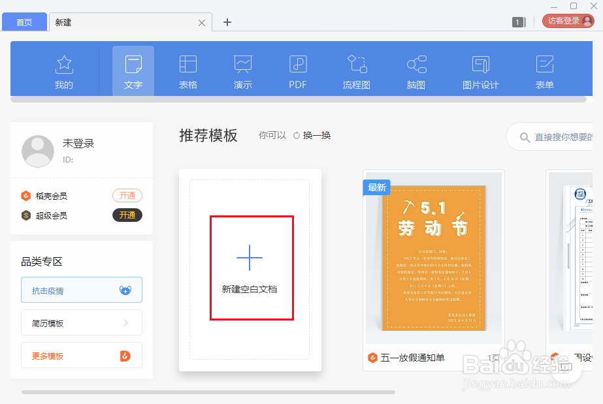The height and width of the screenshot is (404, 603).
Task: Click the bottom horizontal scrollbar
Action: coord(208,392)
